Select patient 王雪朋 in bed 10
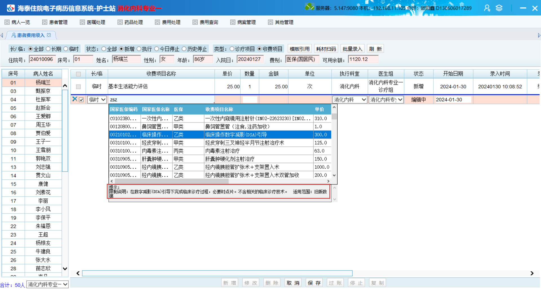Viewport: 541px width, 290px height. point(32,150)
